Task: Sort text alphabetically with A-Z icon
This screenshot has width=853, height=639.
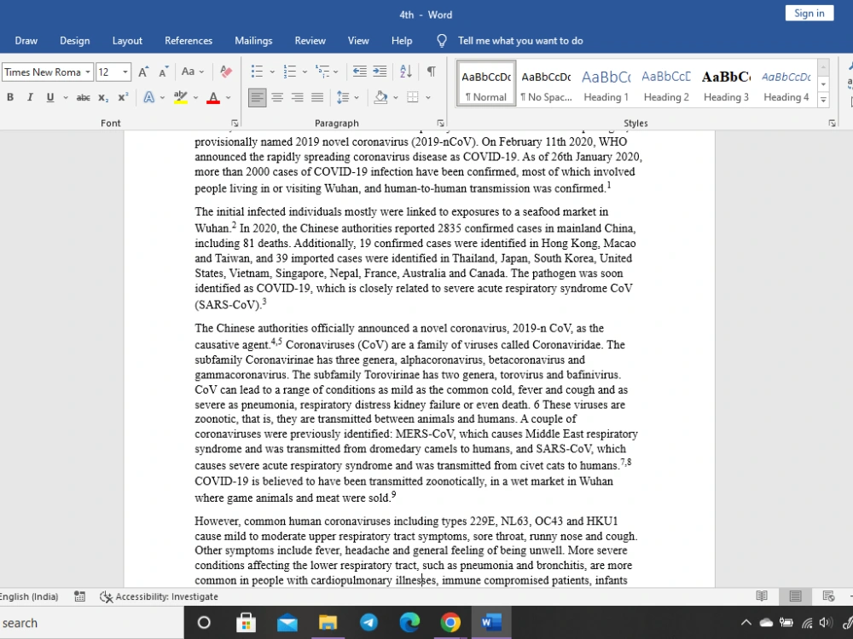Action: [x=406, y=72]
